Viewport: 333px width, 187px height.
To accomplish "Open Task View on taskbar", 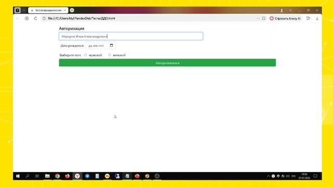I will coord(37,176).
